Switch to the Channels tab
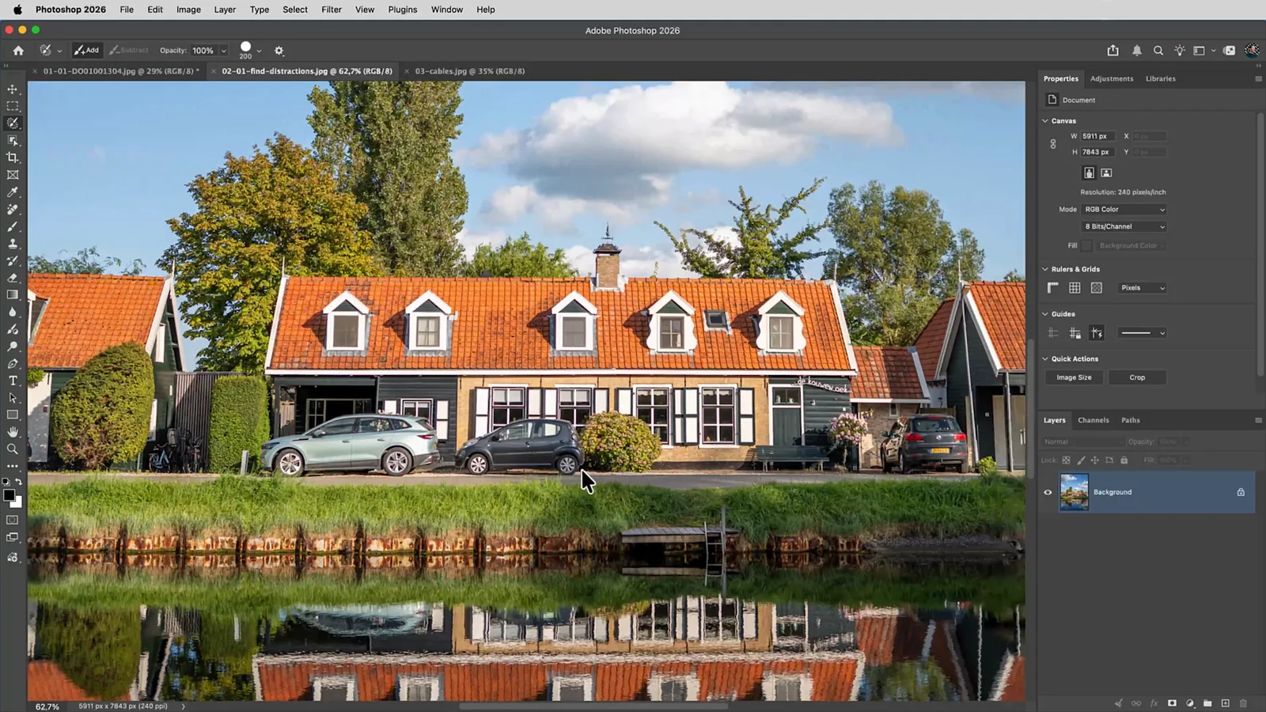This screenshot has width=1266, height=712. [1094, 420]
